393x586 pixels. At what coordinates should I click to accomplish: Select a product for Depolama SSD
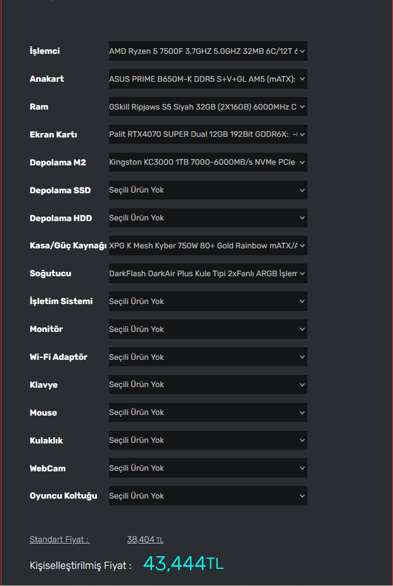pos(208,190)
